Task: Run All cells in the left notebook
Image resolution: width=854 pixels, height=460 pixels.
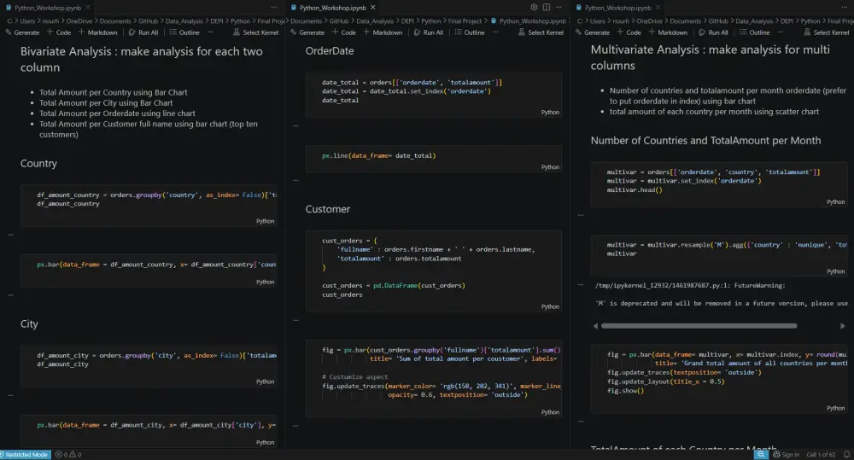Action: point(143,32)
